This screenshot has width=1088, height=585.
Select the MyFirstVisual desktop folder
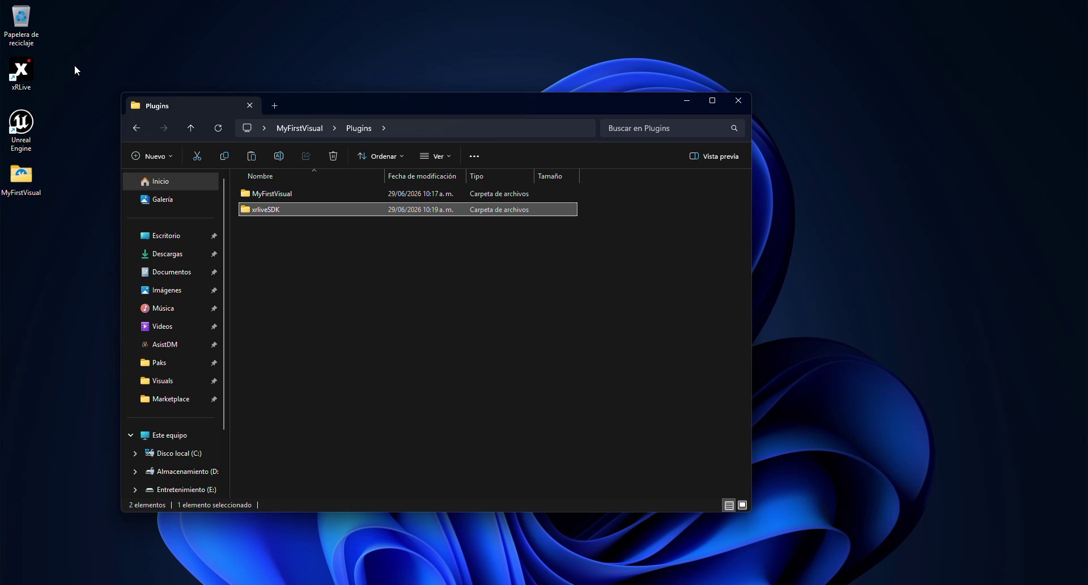pyautogui.click(x=21, y=180)
